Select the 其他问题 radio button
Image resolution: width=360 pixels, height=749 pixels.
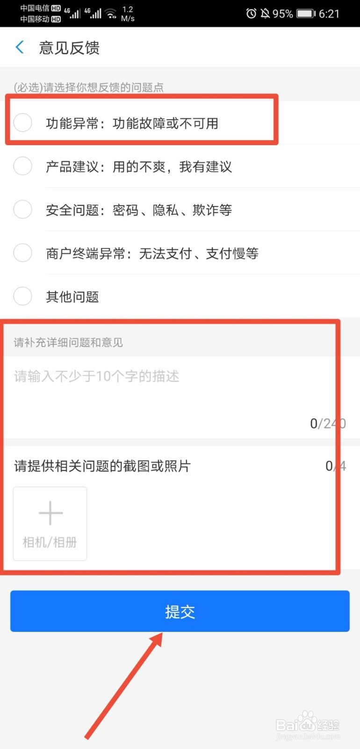(x=23, y=296)
